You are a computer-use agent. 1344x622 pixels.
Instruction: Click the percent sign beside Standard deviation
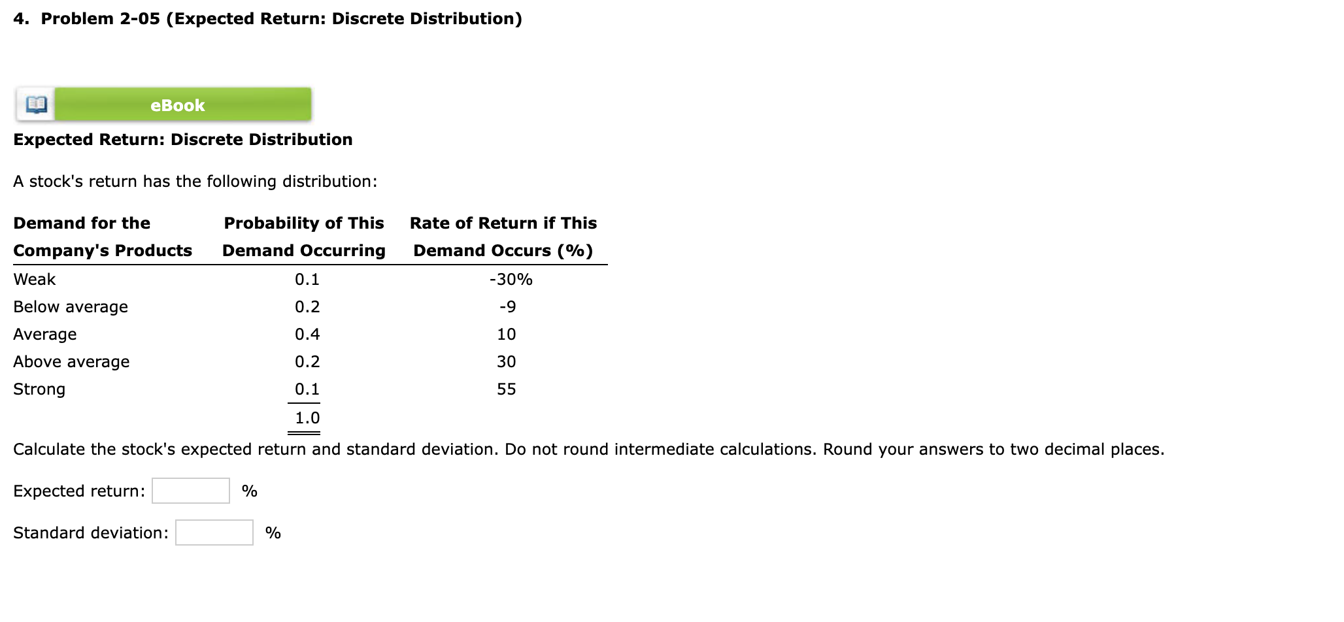272,532
